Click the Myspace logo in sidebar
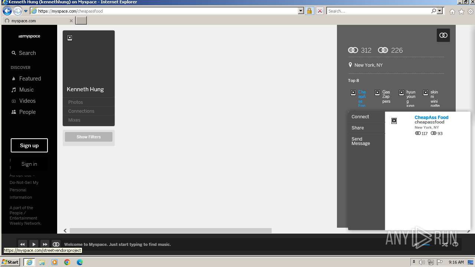This screenshot has height=267, width=475. point(29,36)
